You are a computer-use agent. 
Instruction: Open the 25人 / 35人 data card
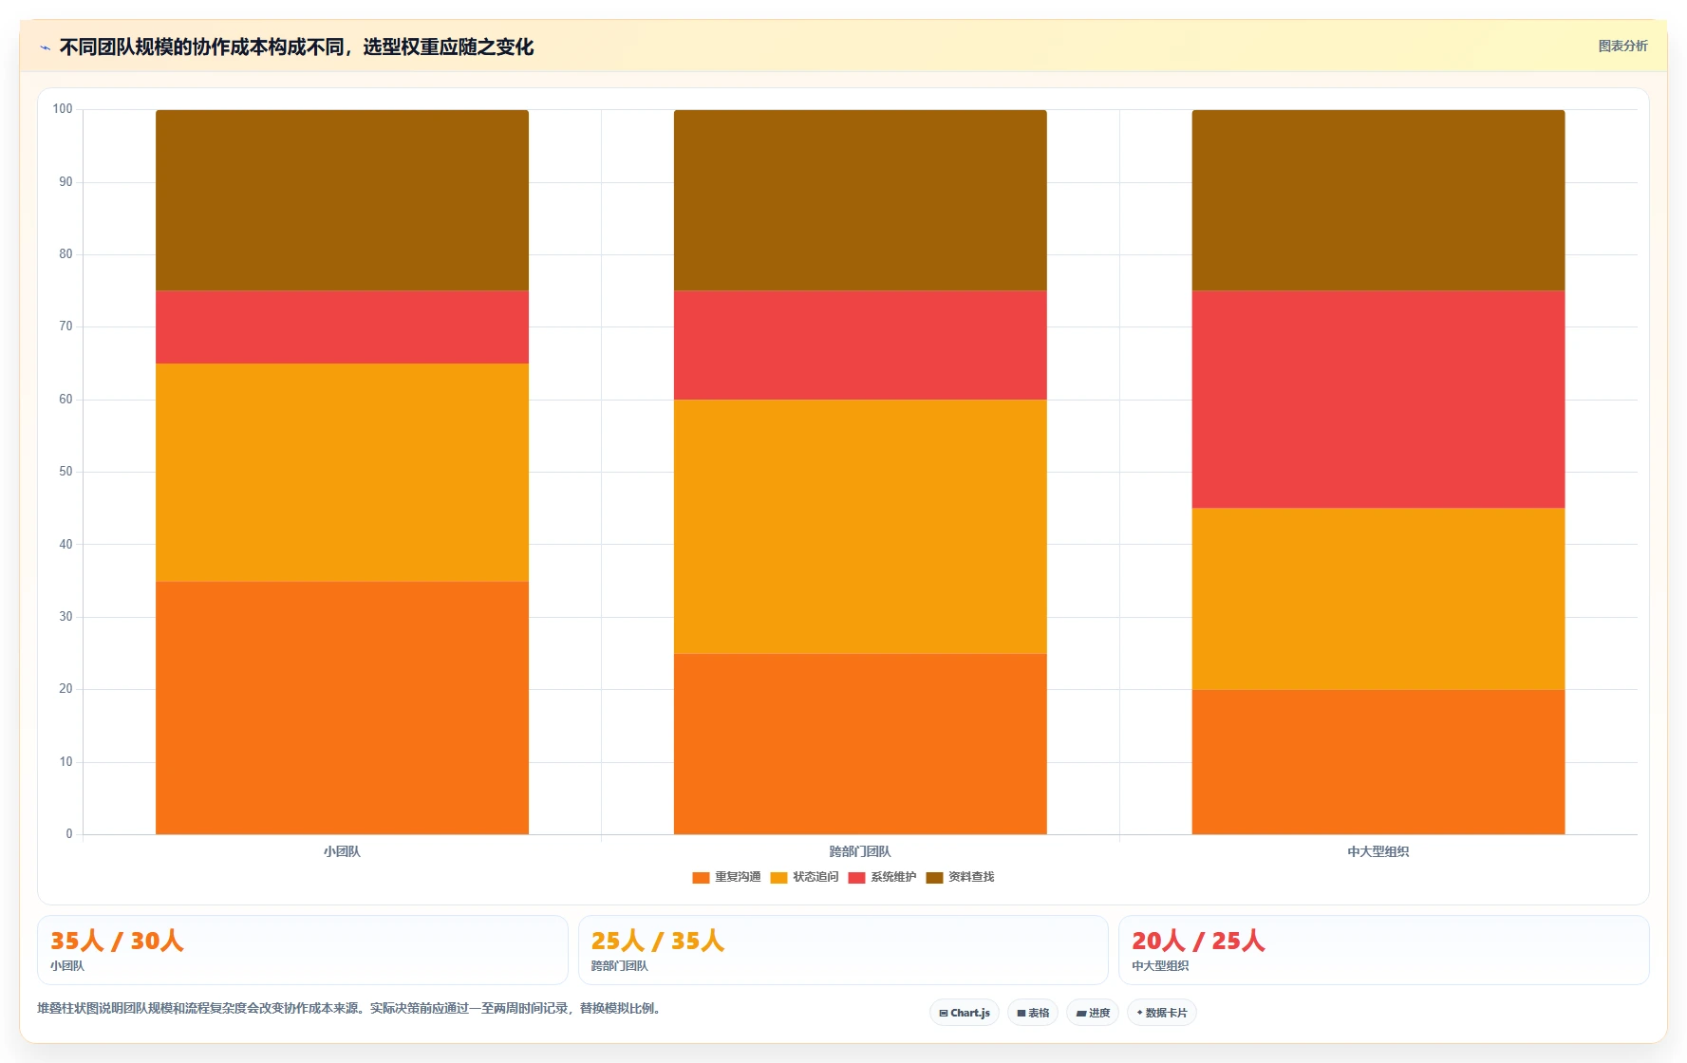843,950
